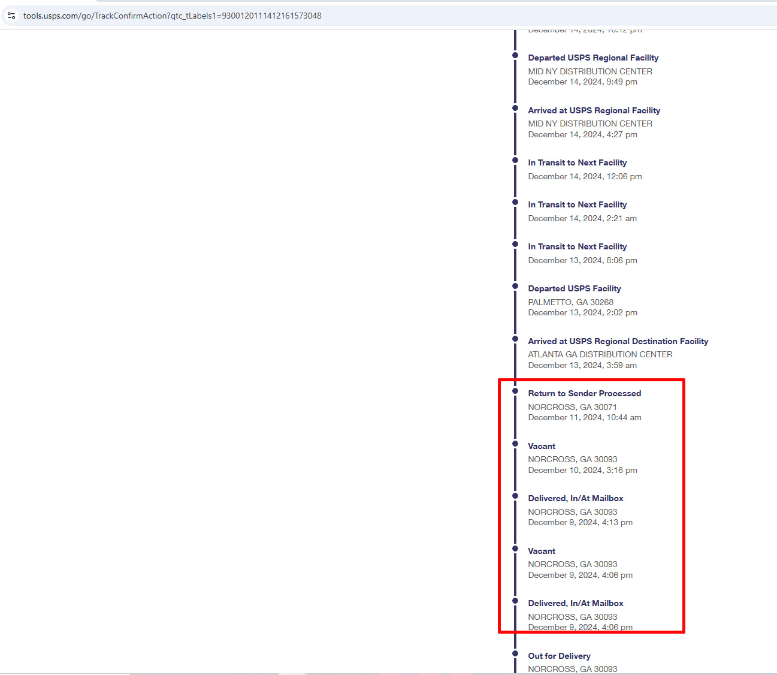Click the site information icon in address bar
Screen dimensions: 777x675
(11, 16)
